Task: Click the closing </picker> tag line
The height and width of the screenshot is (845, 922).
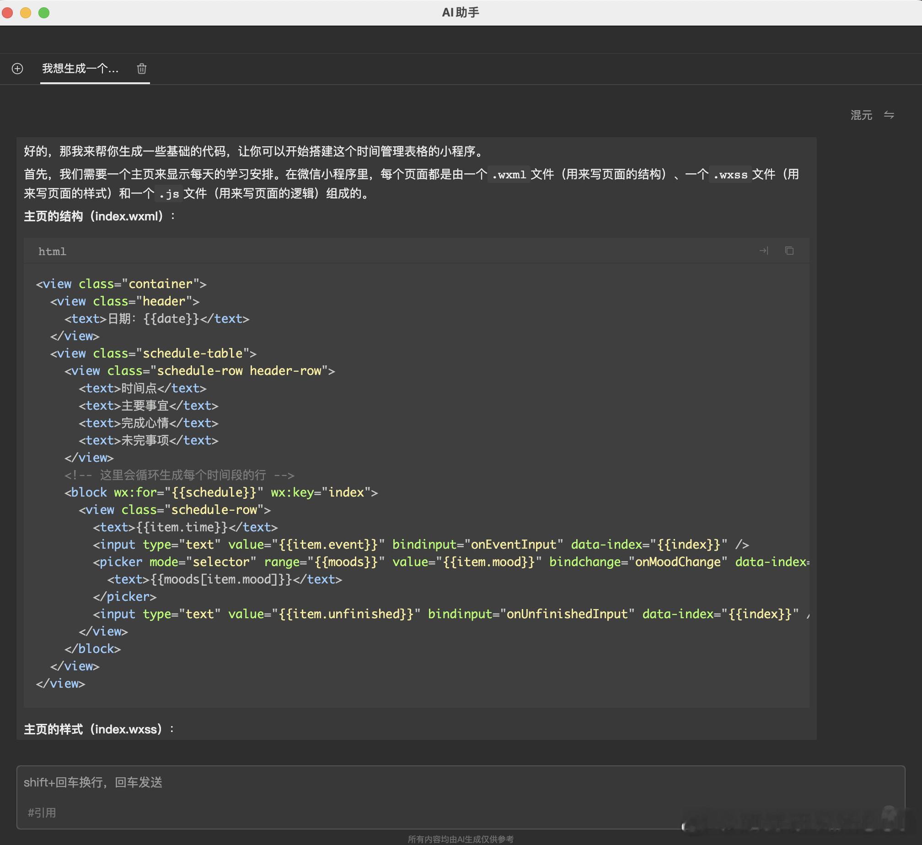Action: point(125,597)
